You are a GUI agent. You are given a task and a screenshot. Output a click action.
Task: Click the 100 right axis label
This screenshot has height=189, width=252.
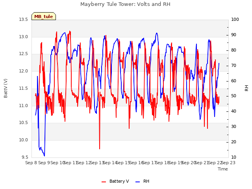(235, 19)
